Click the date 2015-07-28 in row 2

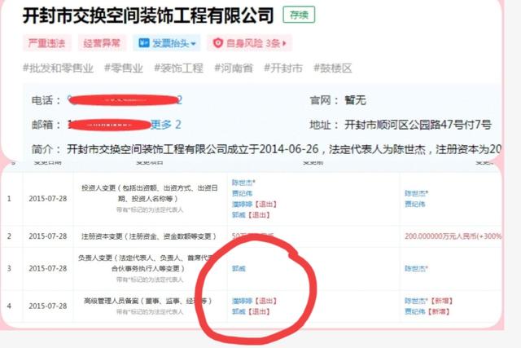[x=47, y=236]
